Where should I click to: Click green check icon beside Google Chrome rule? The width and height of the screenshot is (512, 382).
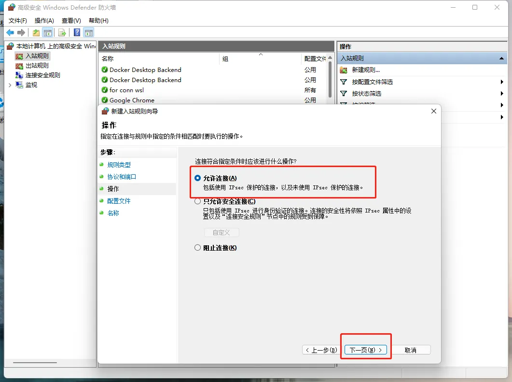pos(105,100)
